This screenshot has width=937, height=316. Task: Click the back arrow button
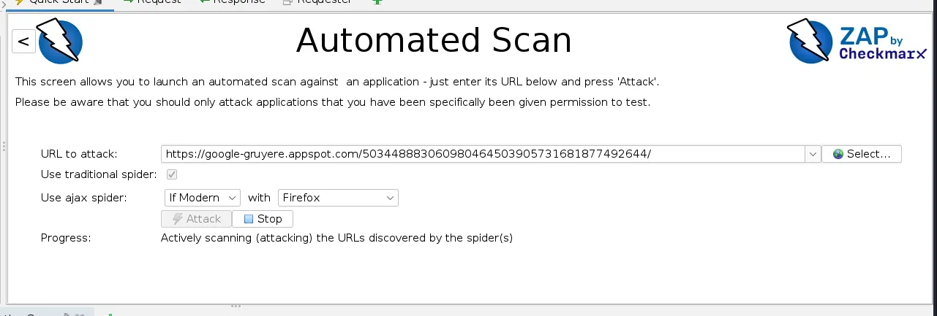point(23,42)
